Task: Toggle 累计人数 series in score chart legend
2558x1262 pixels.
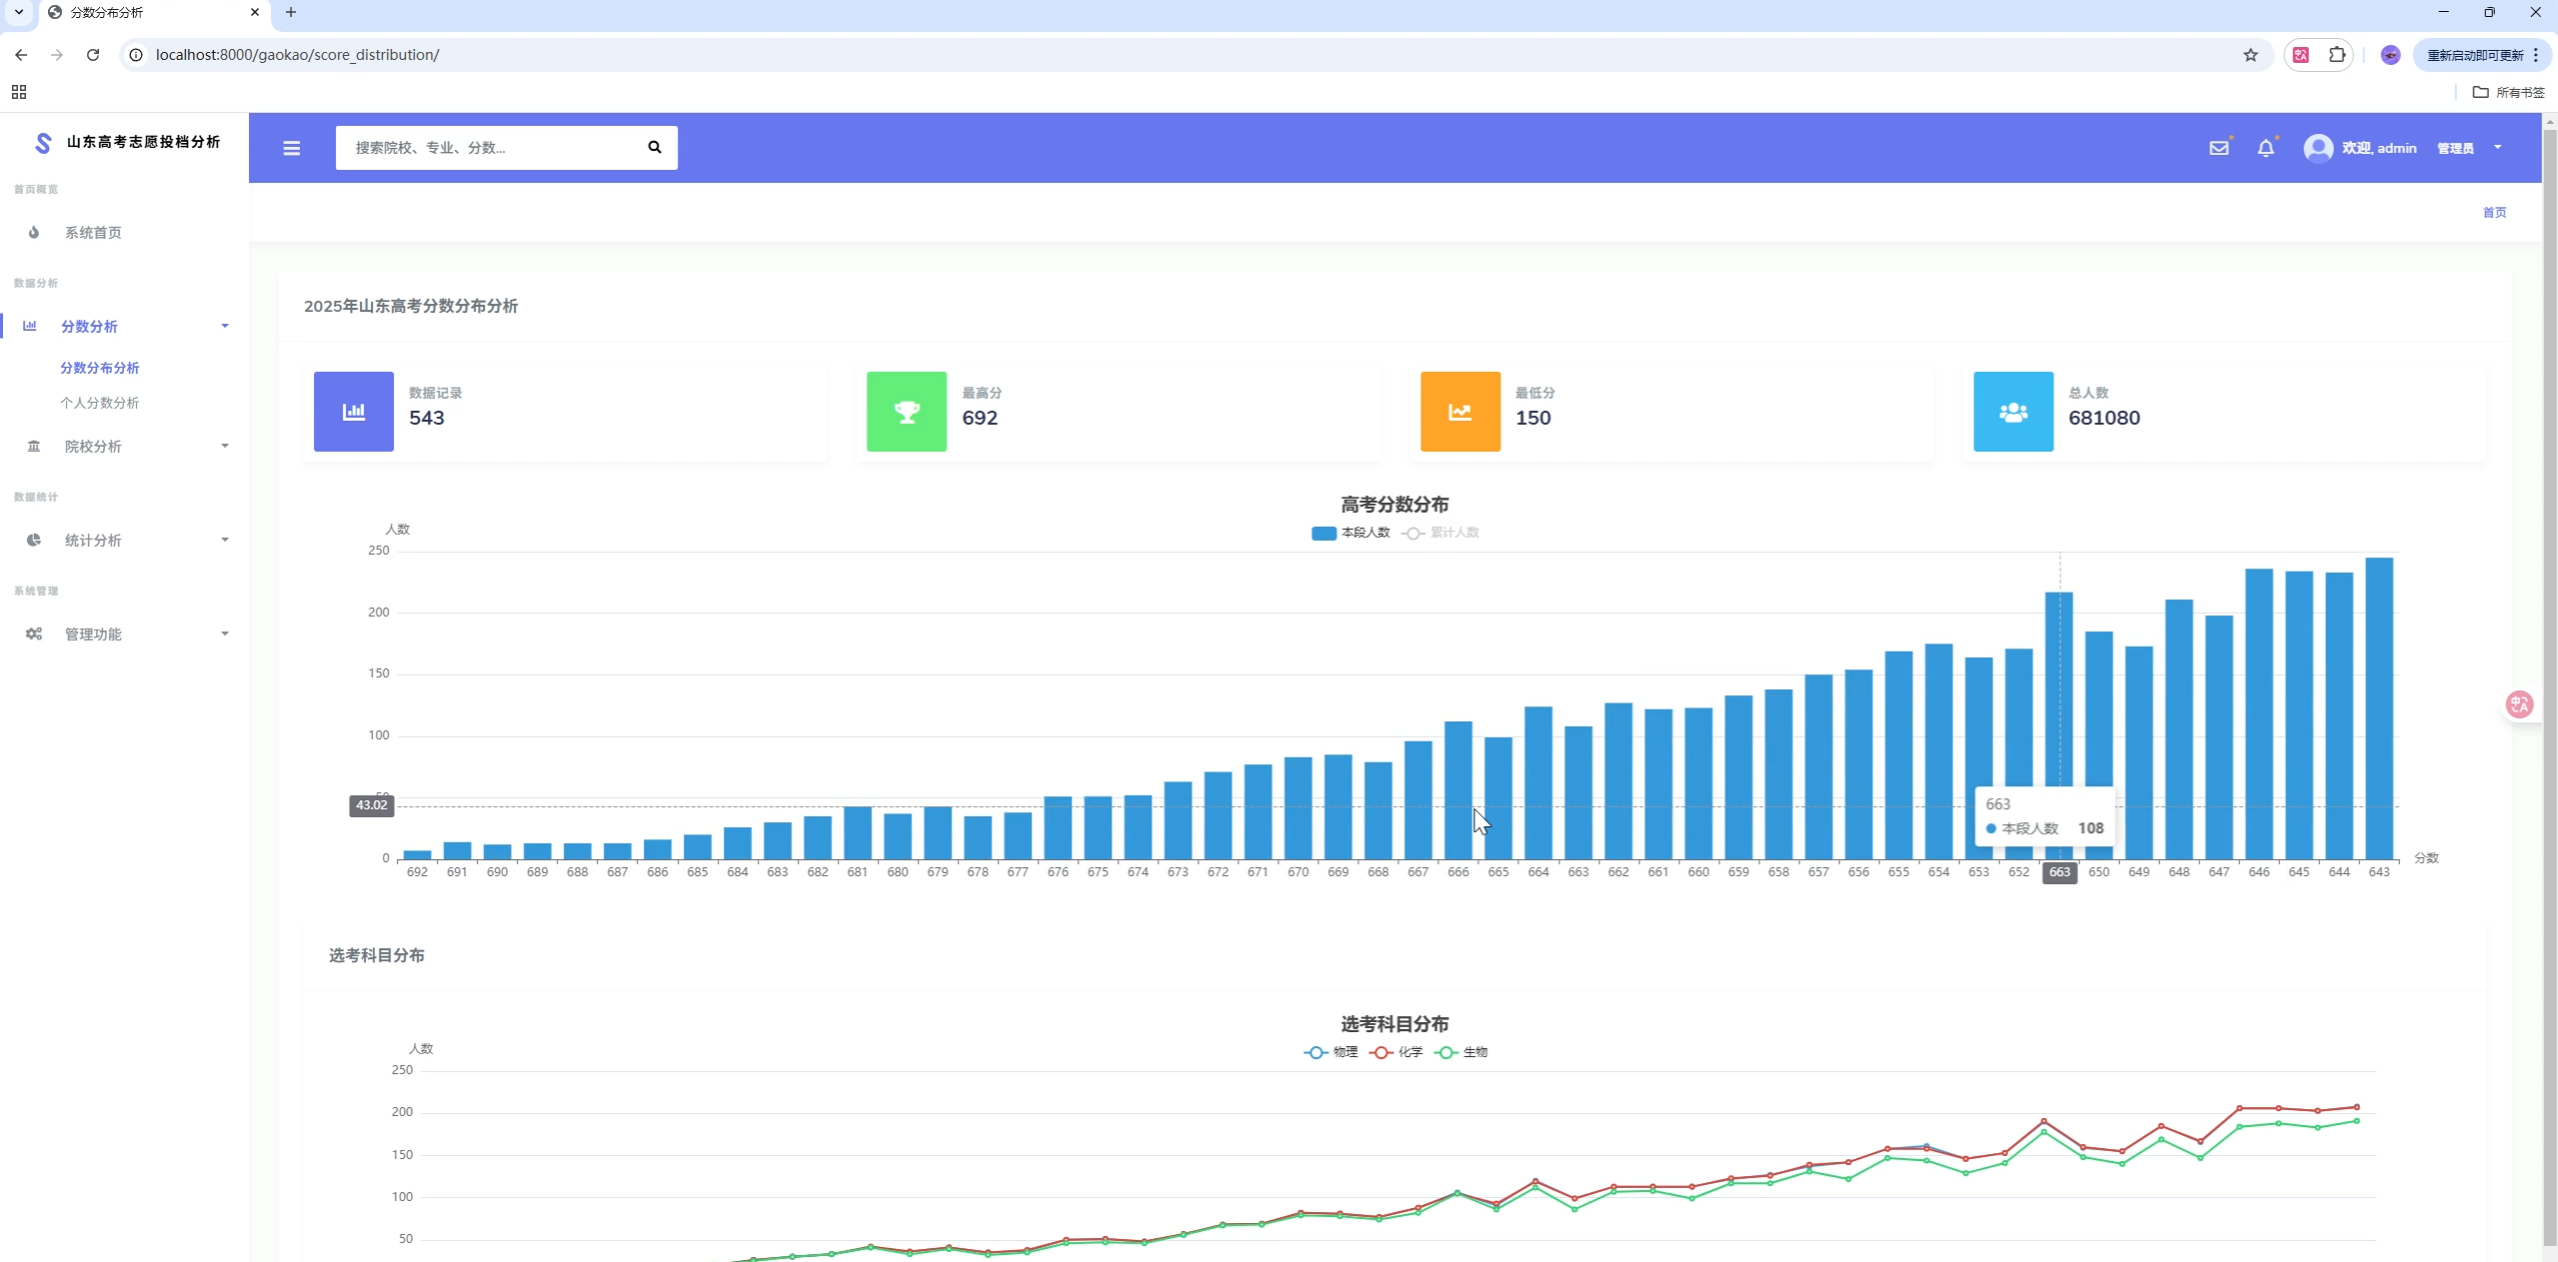Action: pyautogui.click(x=1440, y=533)
